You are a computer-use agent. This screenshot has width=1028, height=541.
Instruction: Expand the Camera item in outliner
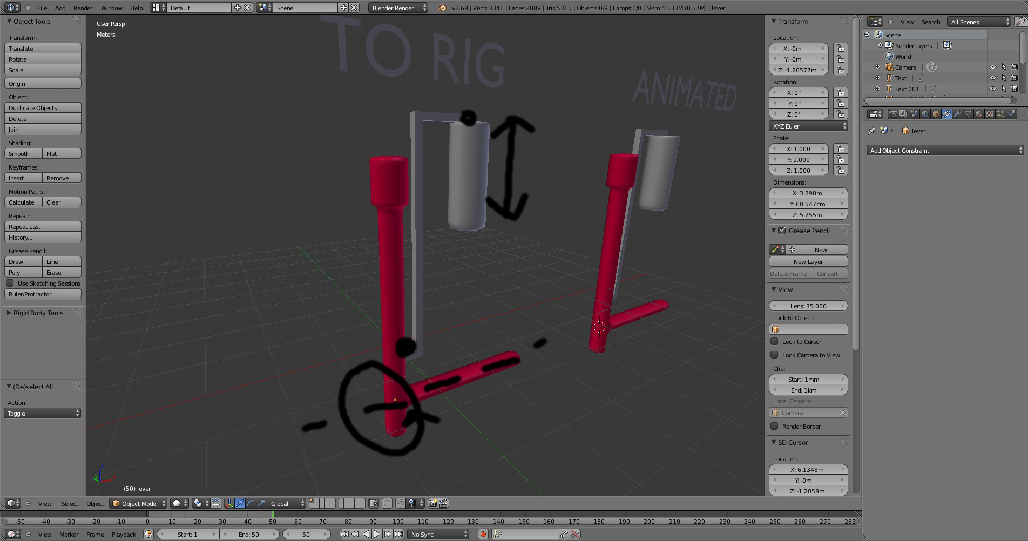(x=877, y=67)
